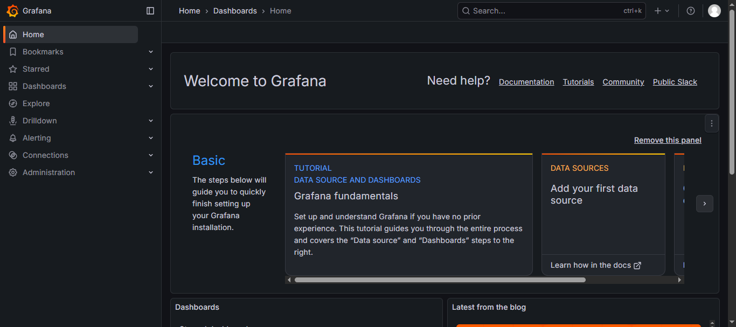Click the plus new item icon
The width and height of the screenshot is (736, 327).
tap(658, 11)
